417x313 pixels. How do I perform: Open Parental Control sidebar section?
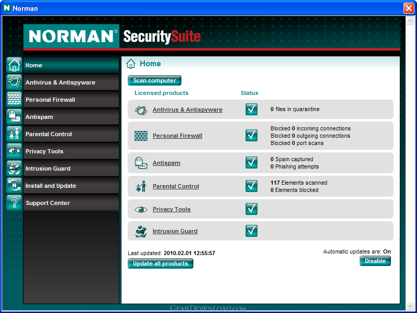tap(71, 134)
